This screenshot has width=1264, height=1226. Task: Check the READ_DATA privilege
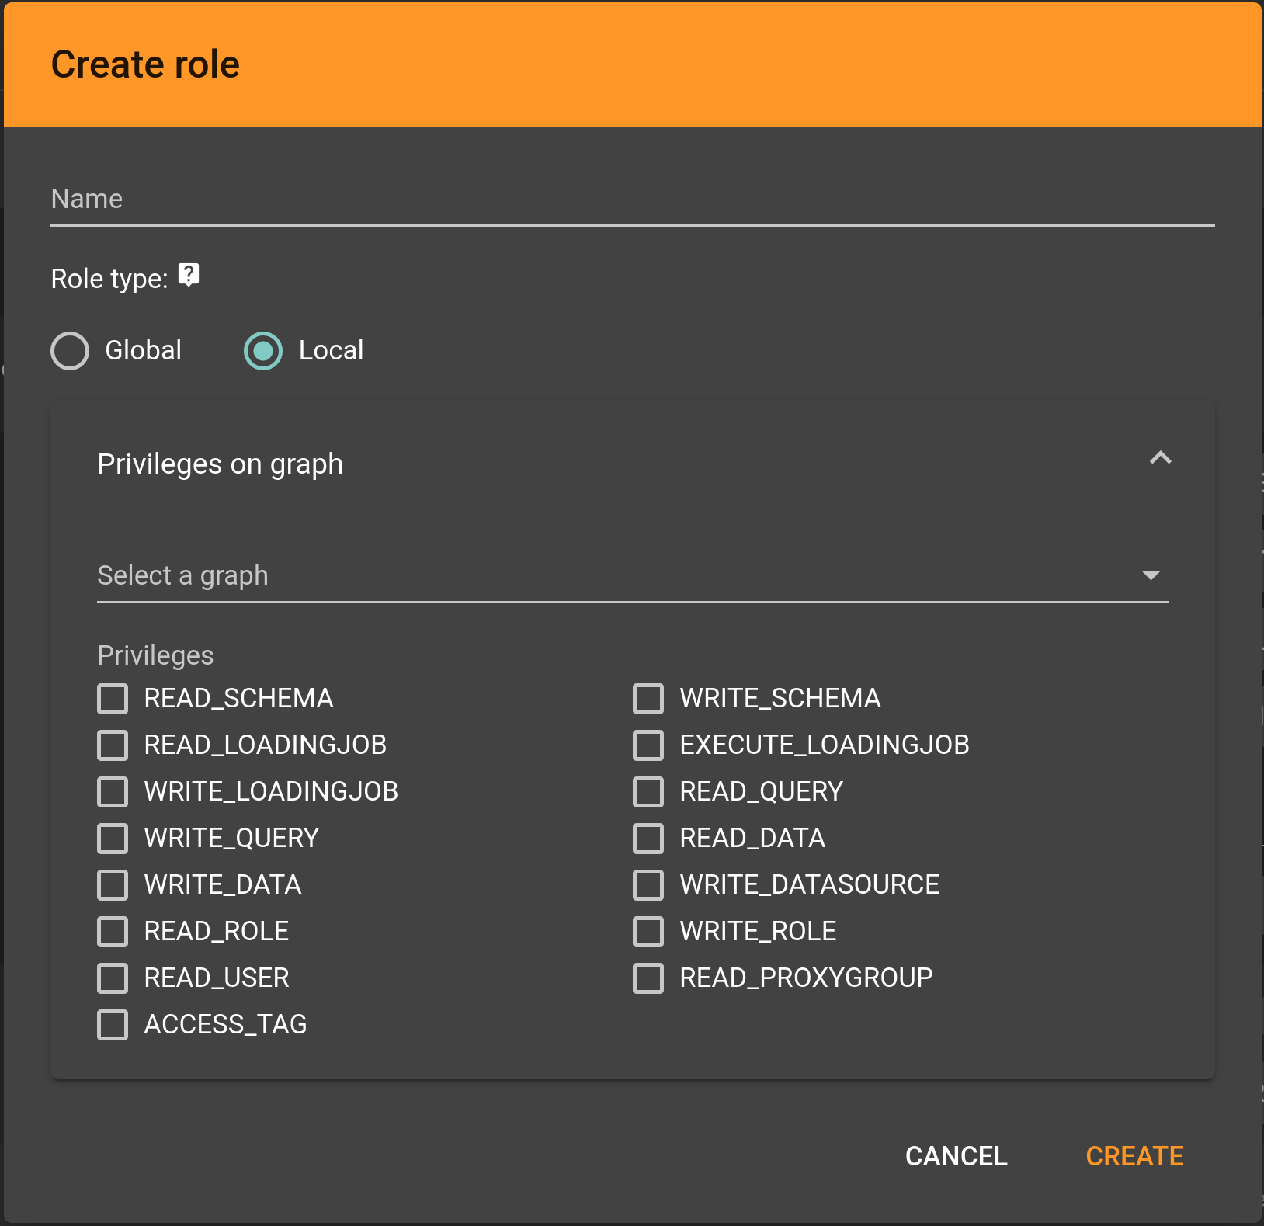tap(649, 838)
